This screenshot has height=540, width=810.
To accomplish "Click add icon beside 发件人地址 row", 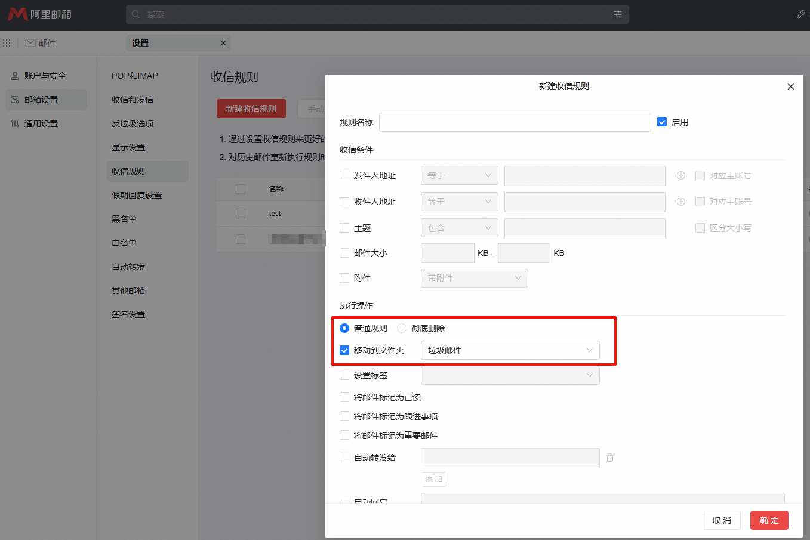I will (x=681, y=175).
